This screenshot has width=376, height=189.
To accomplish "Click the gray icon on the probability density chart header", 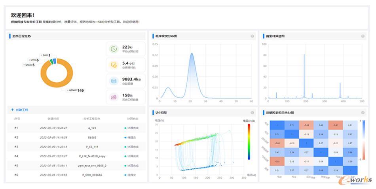I will pos(252,36).
